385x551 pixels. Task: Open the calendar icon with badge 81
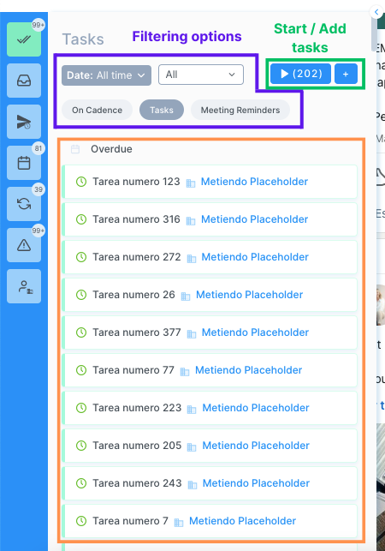point(24,163)
